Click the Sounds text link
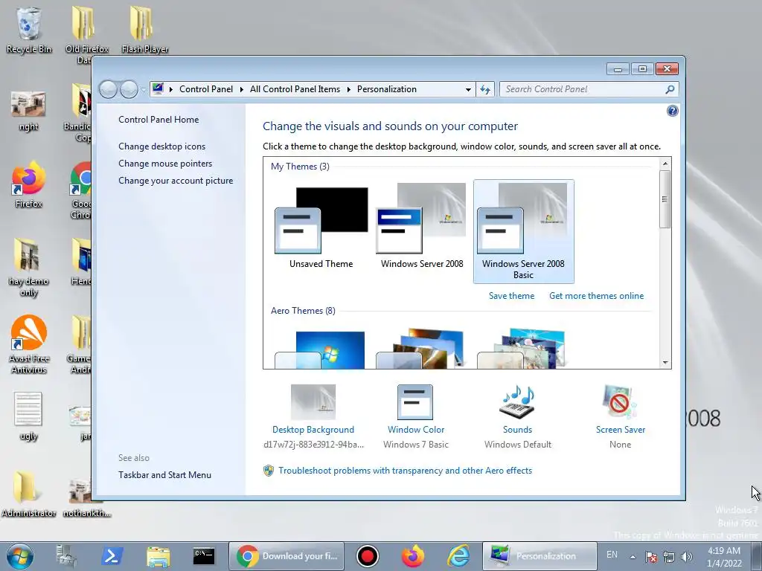Image resolution: width=762 pixels, height=571 pixels. [x=517, y=430]
